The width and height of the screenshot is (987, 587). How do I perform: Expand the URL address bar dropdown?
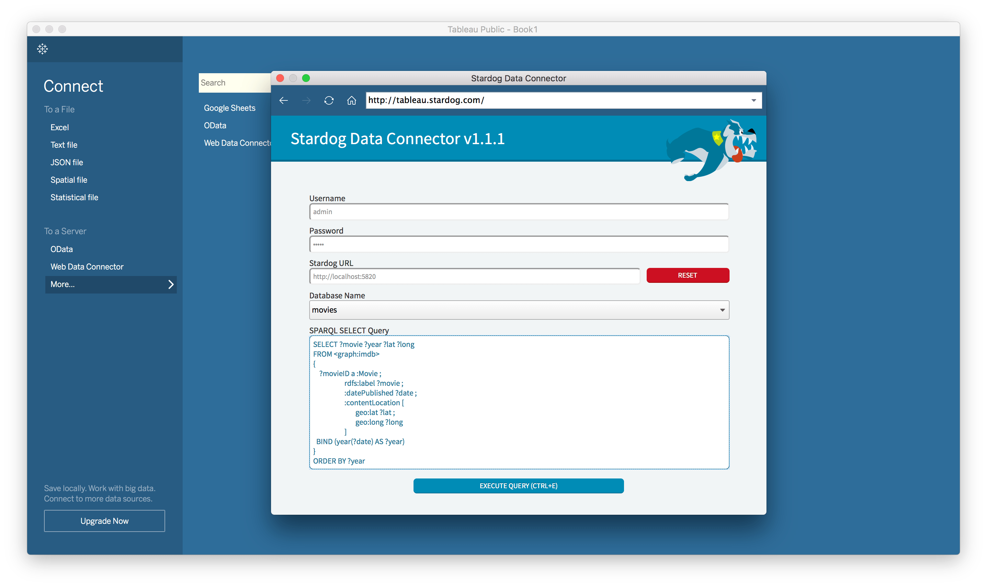[x=754, y=100]
